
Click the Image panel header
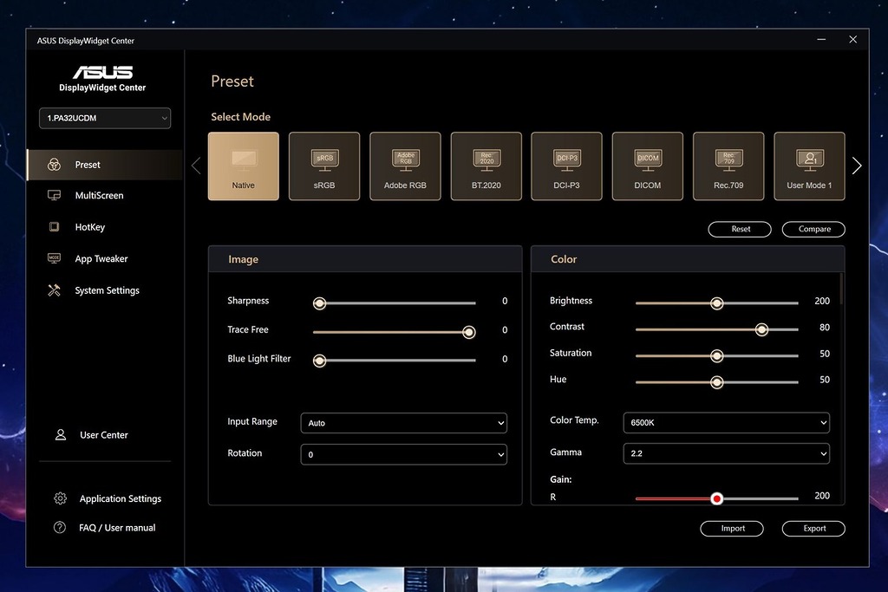click(365, 259)
